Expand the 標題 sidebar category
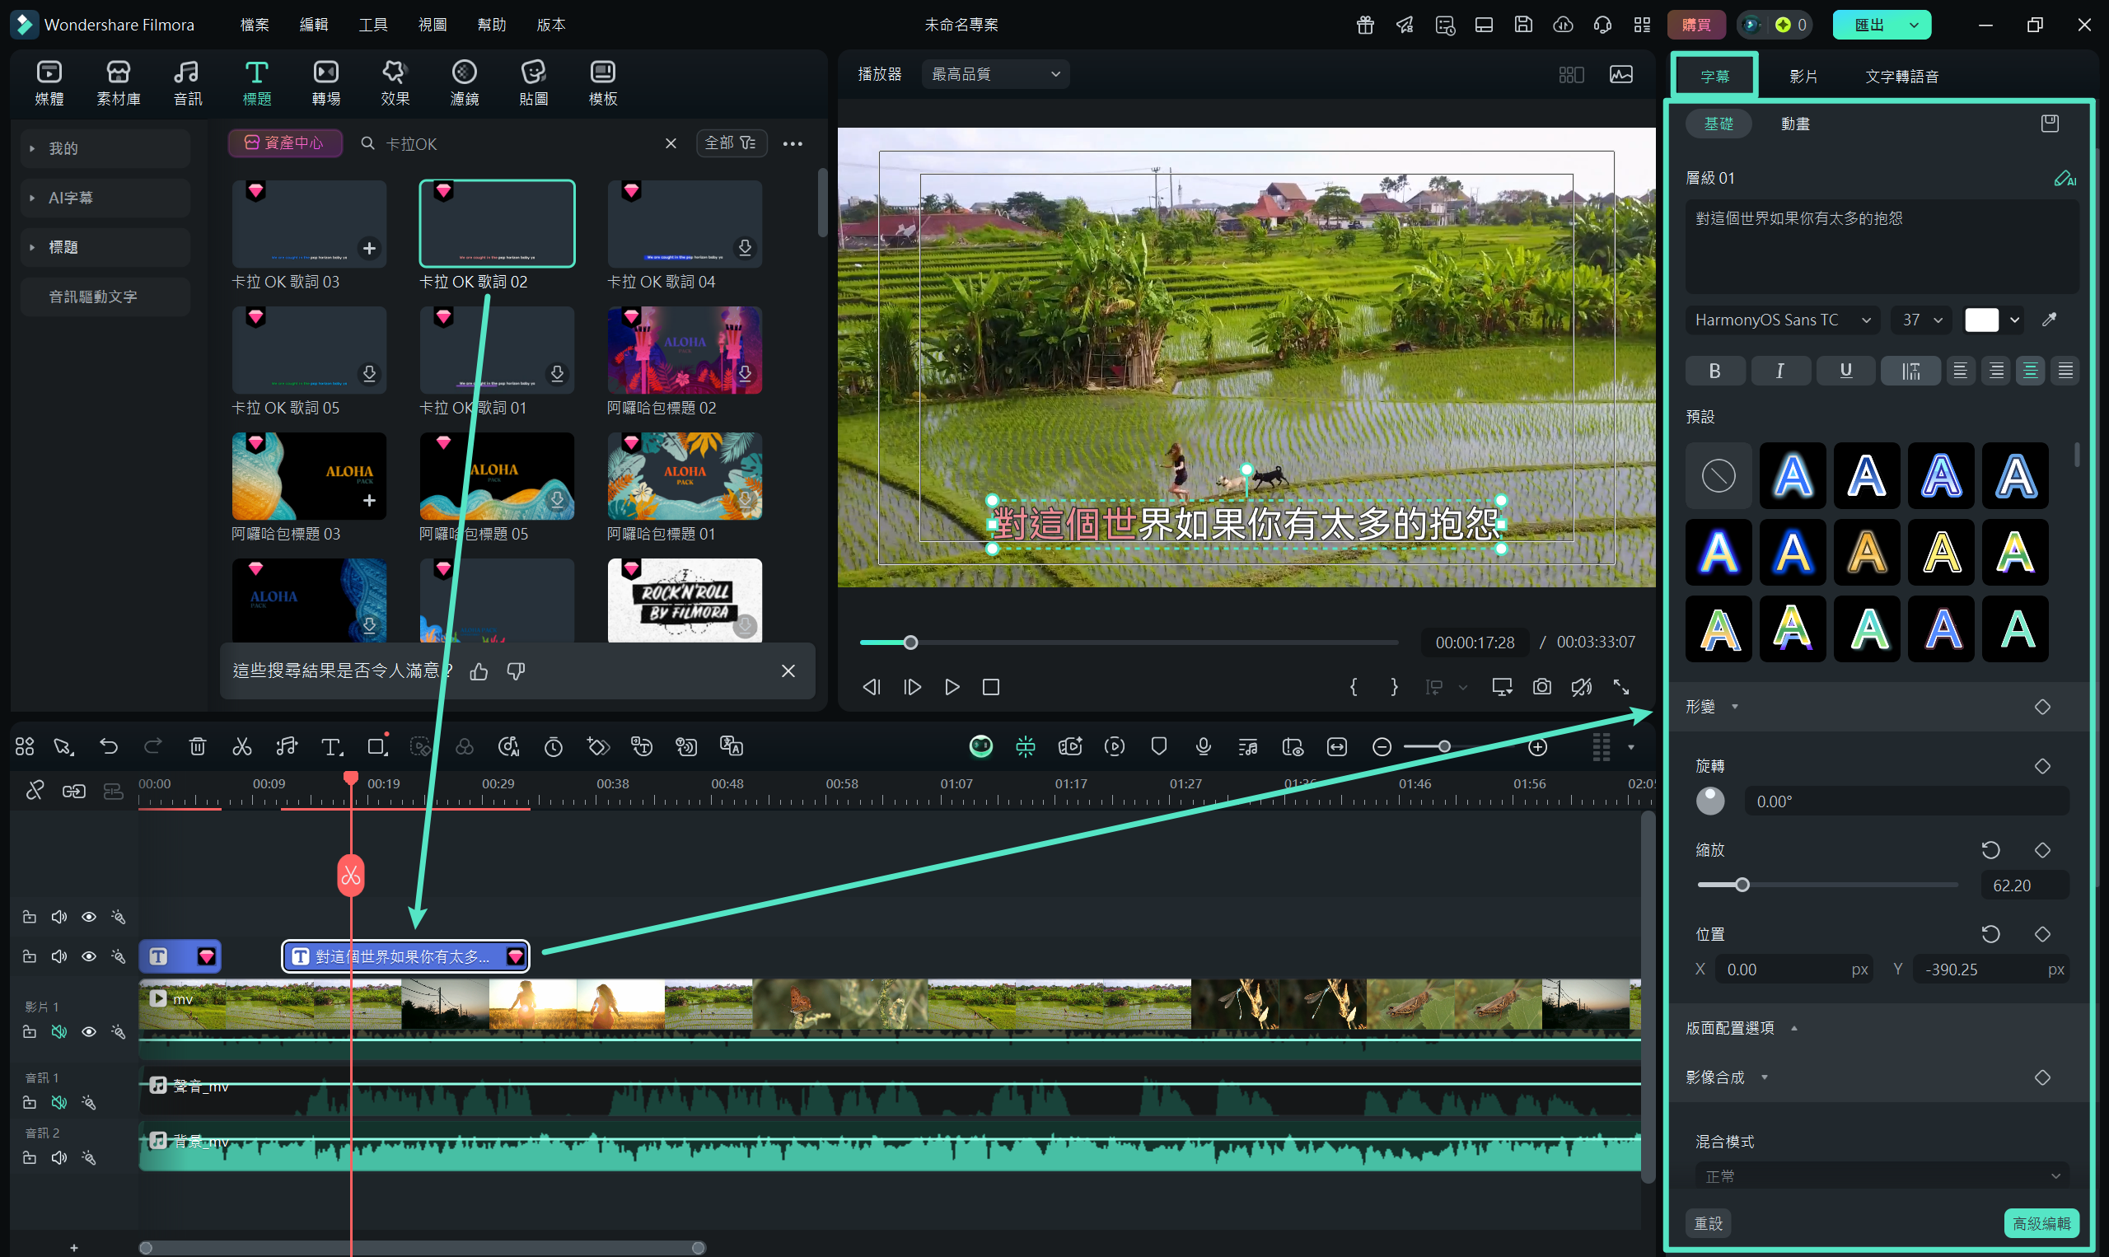 coord(105,247)
